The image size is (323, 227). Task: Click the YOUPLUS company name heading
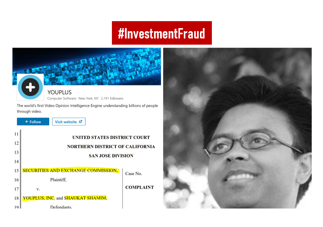[x=60, y=92]
